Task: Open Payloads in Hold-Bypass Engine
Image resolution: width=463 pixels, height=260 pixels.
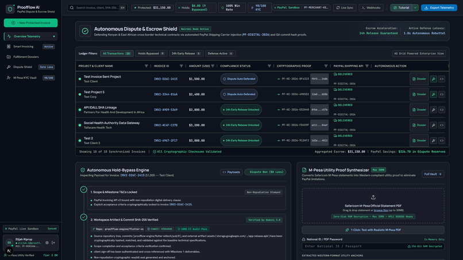Action: (231, 172)
